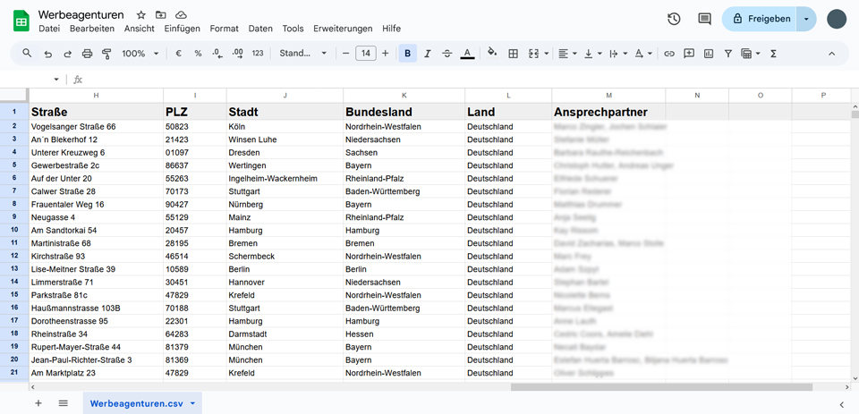Increase decimal places

(x=238, y=54)
